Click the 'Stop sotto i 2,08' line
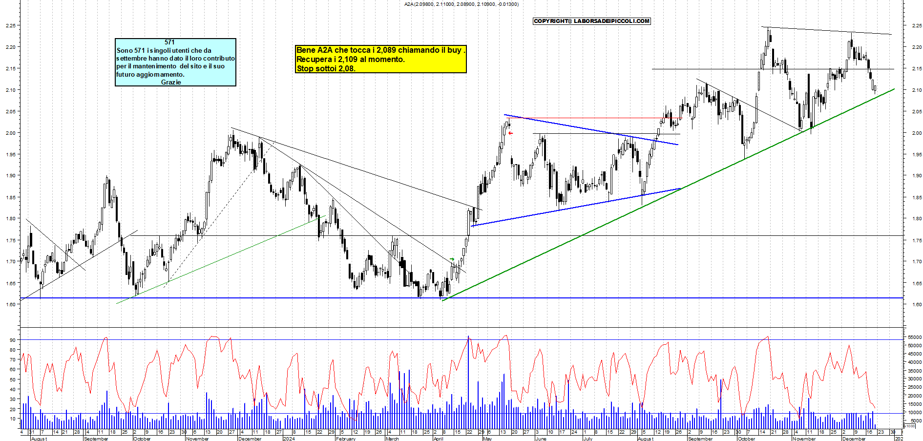The width and height of the screenshot is (923, 441). pyautogui.click(x=326, y=68)
